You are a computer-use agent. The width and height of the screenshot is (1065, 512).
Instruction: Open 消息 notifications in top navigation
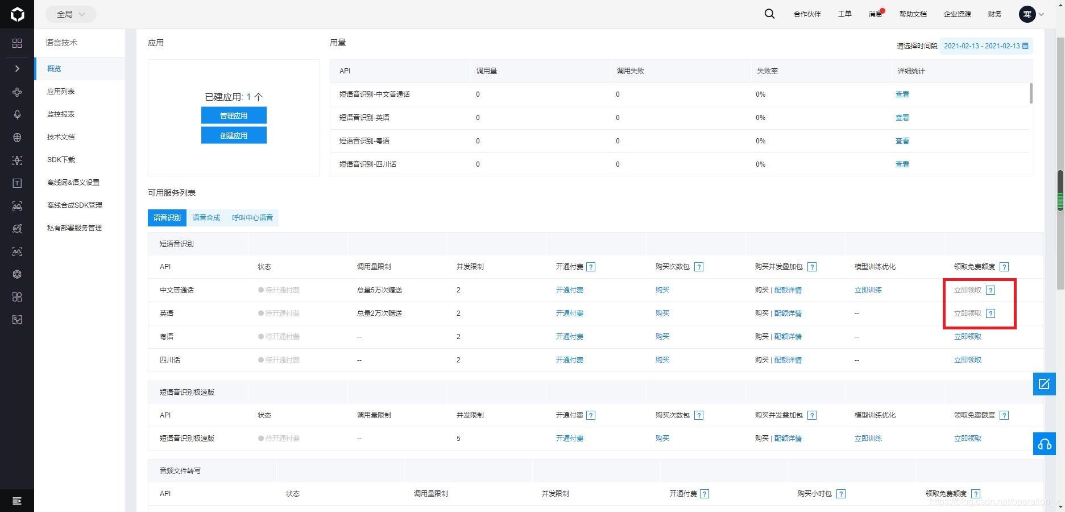tap(876, 14)
